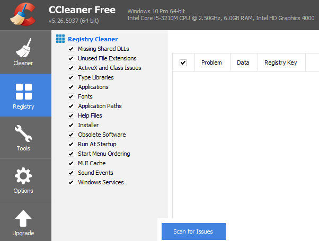Uncheck the Installer checkbox
Image resolution: width=319 pixels, height=241 pixels.
click(x=71, y=125)
